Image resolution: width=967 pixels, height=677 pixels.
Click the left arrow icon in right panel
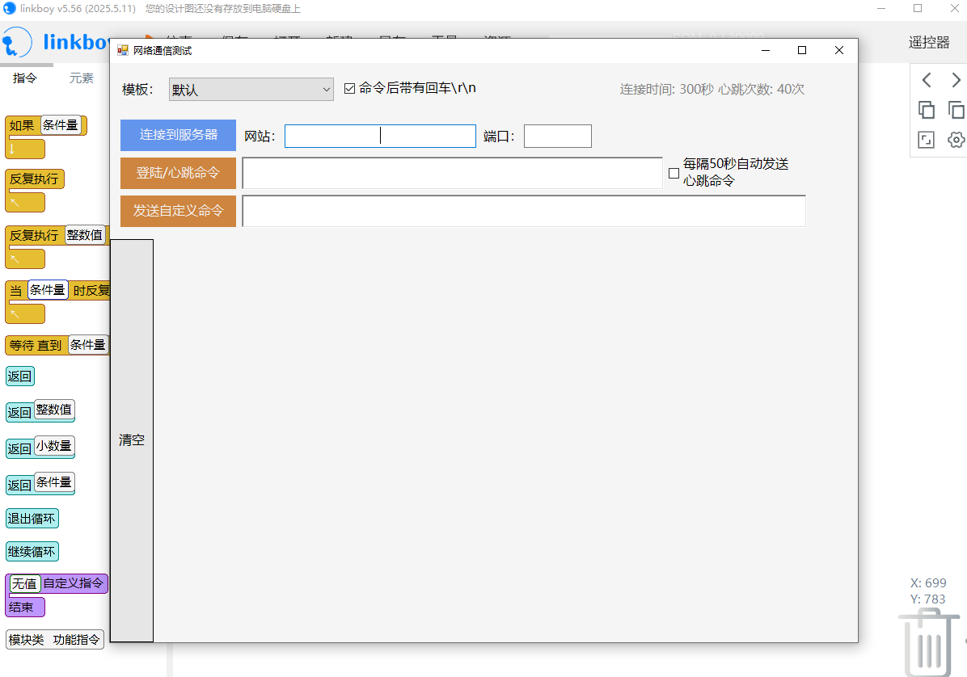tap(927, 80)
